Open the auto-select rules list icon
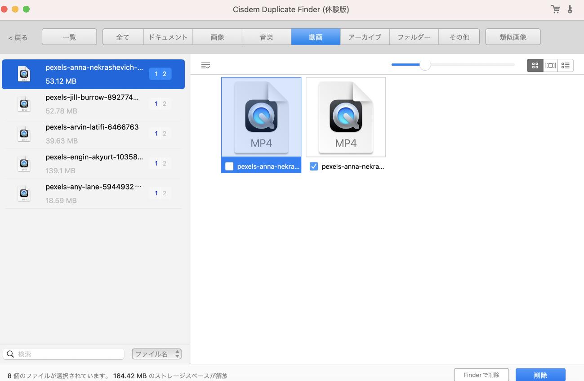The image size is (584, 381). [x=205, y=66]
